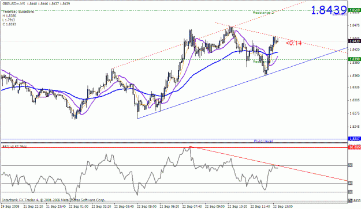This screenshot has height=209, width=361.
Task: Click the RSI(14) indicator label
Action: click(x=14, y=146)
